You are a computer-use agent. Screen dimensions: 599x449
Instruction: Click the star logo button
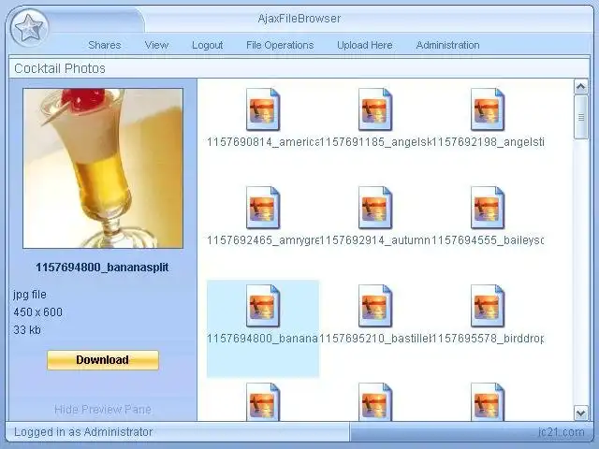point(29,28)
